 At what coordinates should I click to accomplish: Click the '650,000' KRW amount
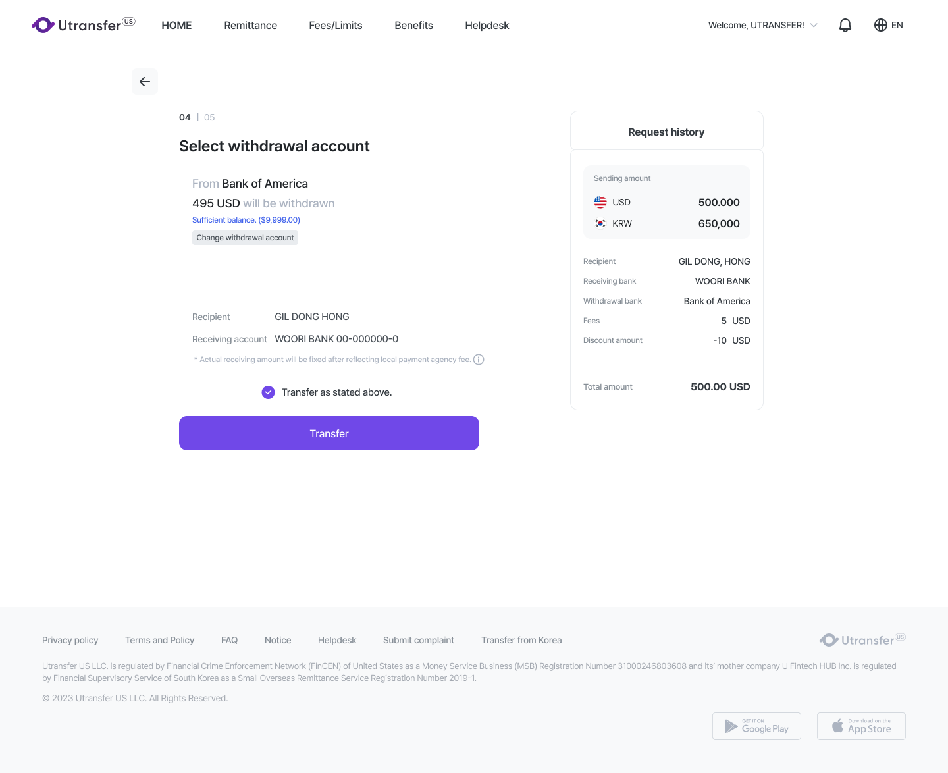[x=719, y=223]
